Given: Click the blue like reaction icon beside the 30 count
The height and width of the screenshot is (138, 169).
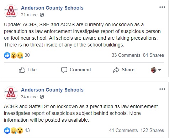Looking at the screenshot, I should coord(7,55).
